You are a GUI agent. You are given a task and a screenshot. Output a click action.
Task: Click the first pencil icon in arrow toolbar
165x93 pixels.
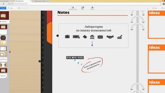[68, 58]
